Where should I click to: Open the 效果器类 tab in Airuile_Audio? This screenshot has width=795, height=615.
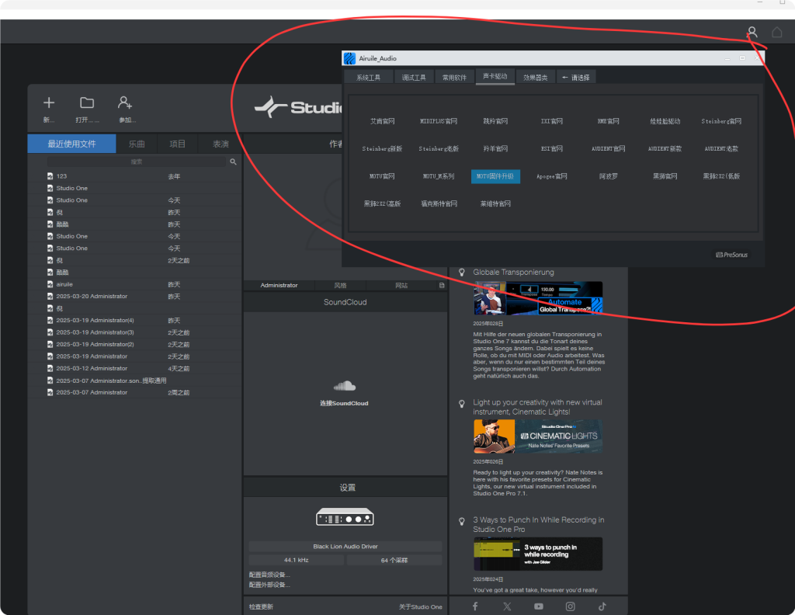pyautogui.click(x=536, y=78)
